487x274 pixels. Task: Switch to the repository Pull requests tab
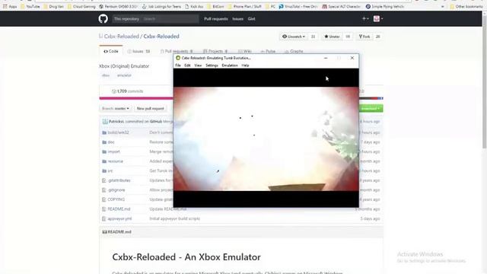[177, 51]
